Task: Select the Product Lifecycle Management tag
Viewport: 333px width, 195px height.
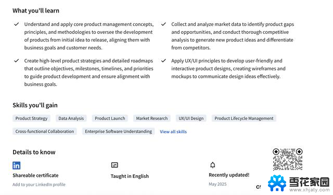Action: pyautogui.click(x=244, y=119)
